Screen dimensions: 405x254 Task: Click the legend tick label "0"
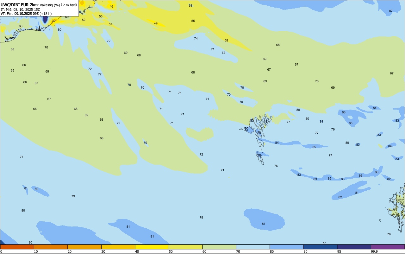[x=1, y=251]
